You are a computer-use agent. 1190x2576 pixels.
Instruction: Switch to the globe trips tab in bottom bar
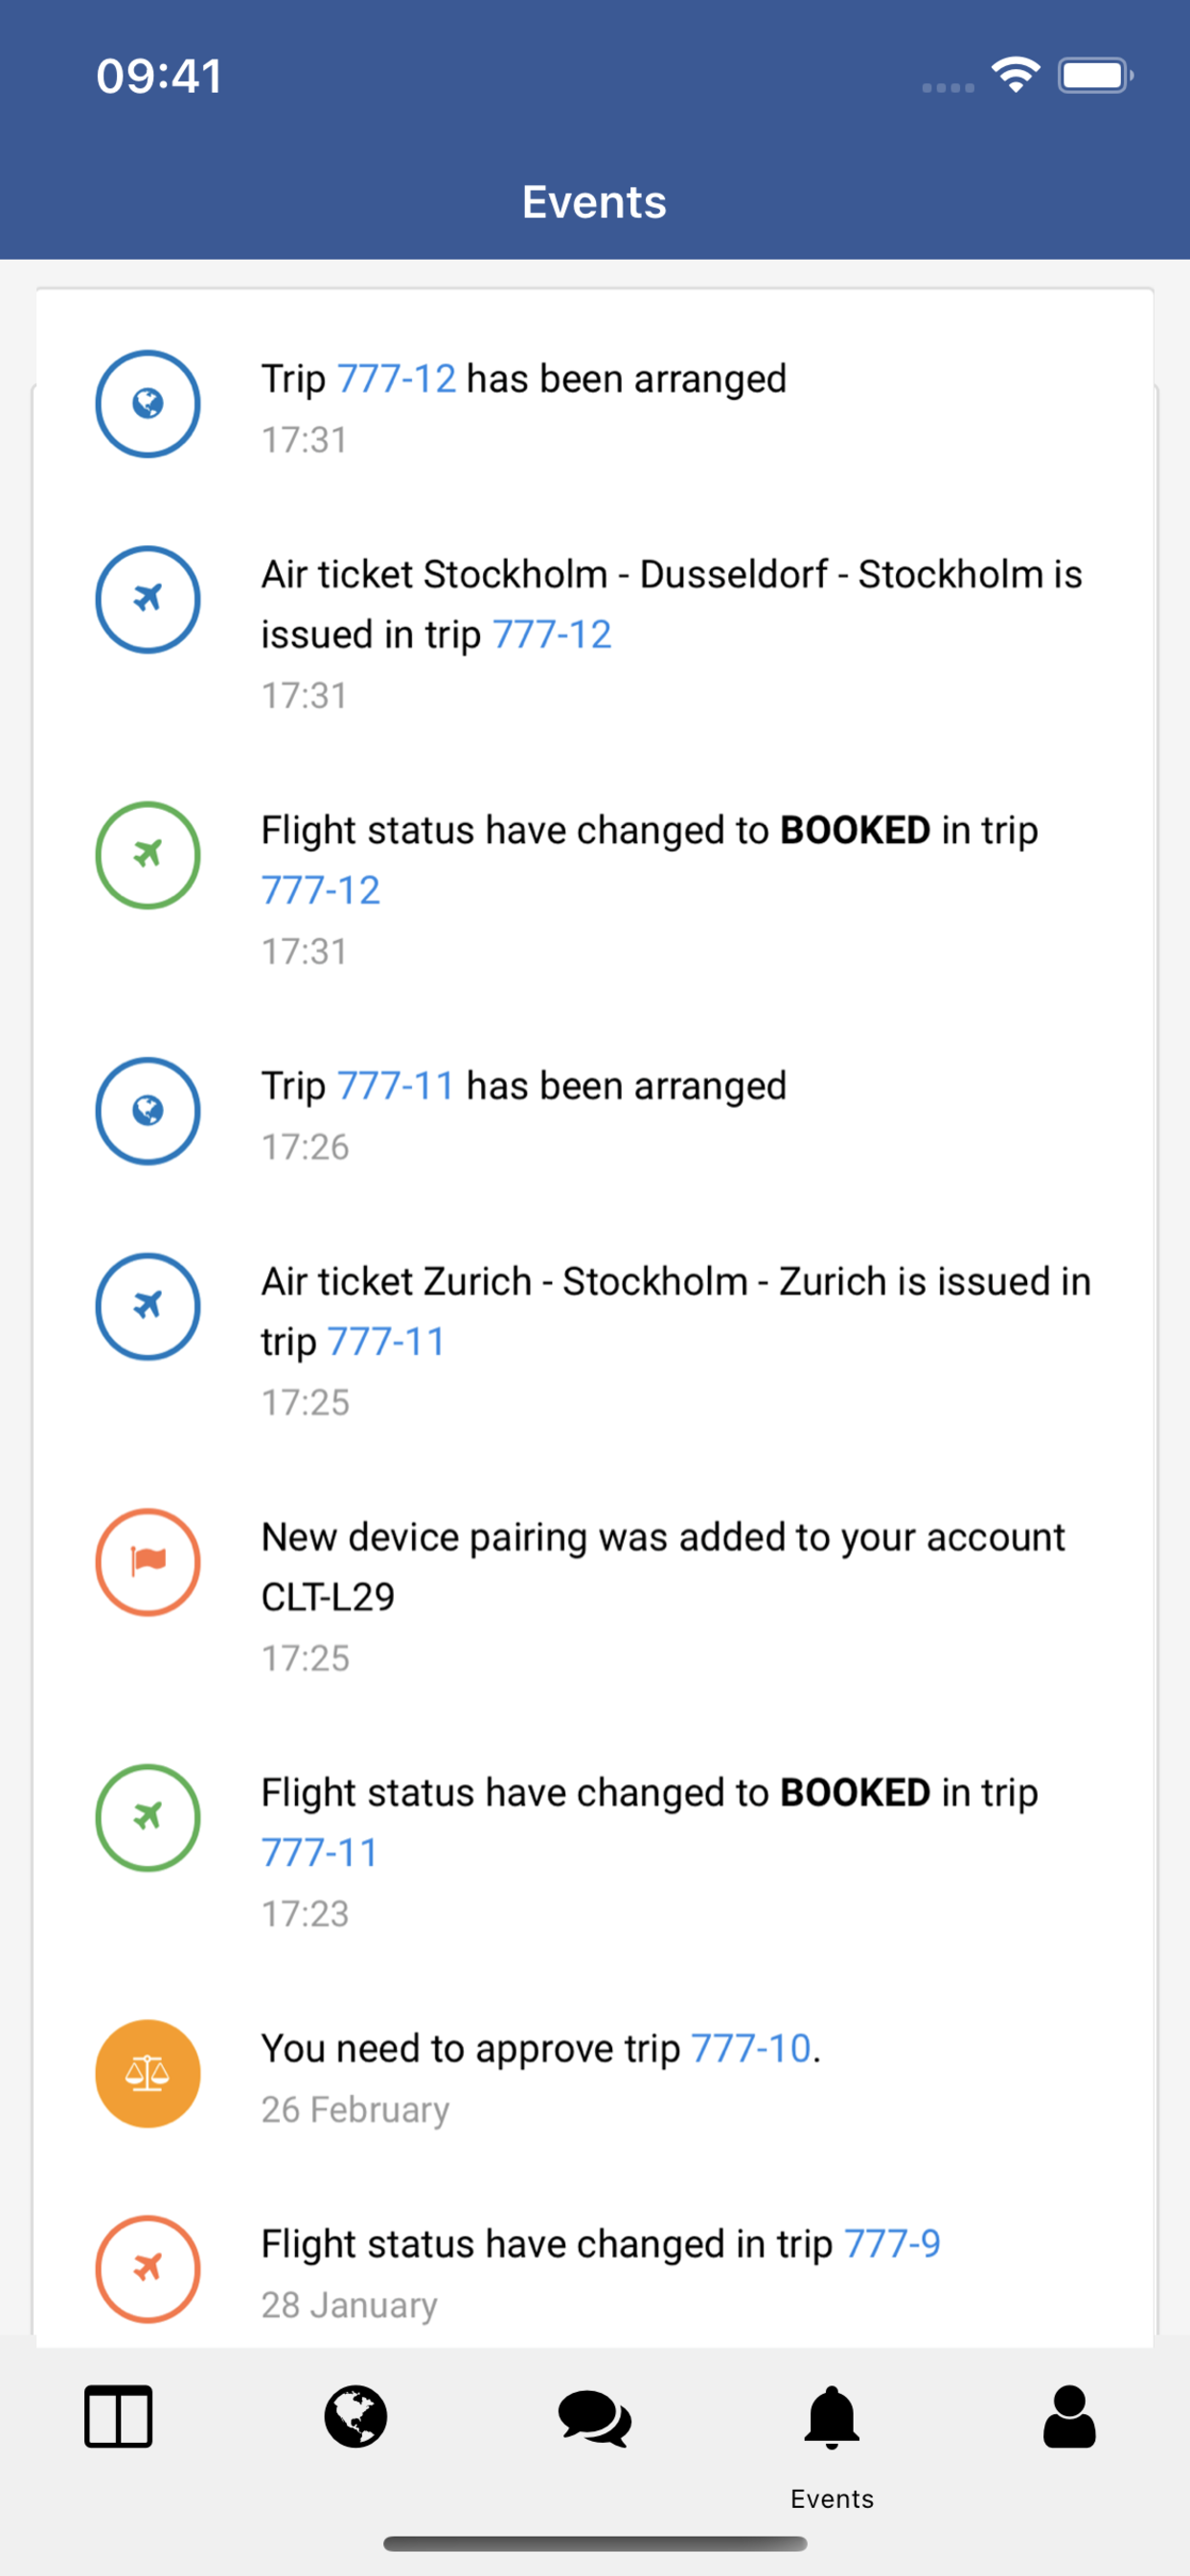356,2417
